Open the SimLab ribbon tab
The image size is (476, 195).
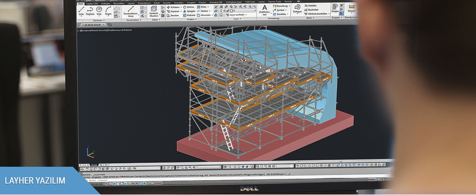(289, 1)
